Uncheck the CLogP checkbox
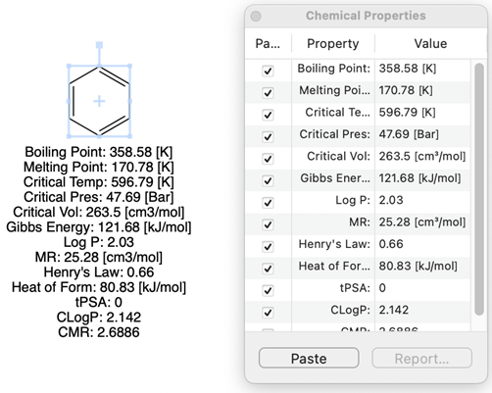 pos(268,313)
